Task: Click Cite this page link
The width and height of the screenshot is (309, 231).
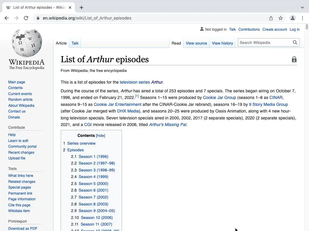Action: tap(19, 205)
